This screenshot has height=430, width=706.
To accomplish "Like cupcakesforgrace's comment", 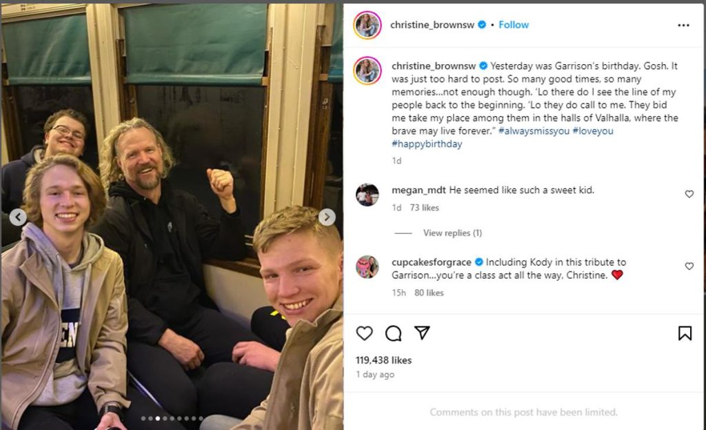I will click(689, 266).
